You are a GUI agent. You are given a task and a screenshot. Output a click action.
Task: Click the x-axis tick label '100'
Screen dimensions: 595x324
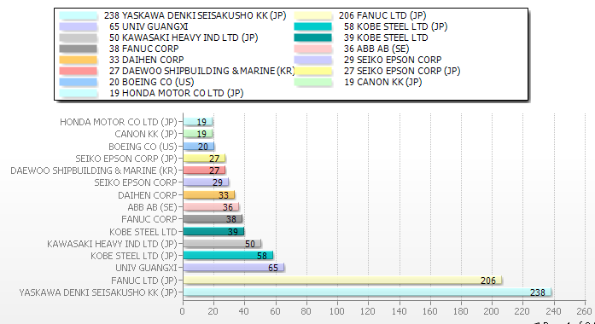click(337, 311)
